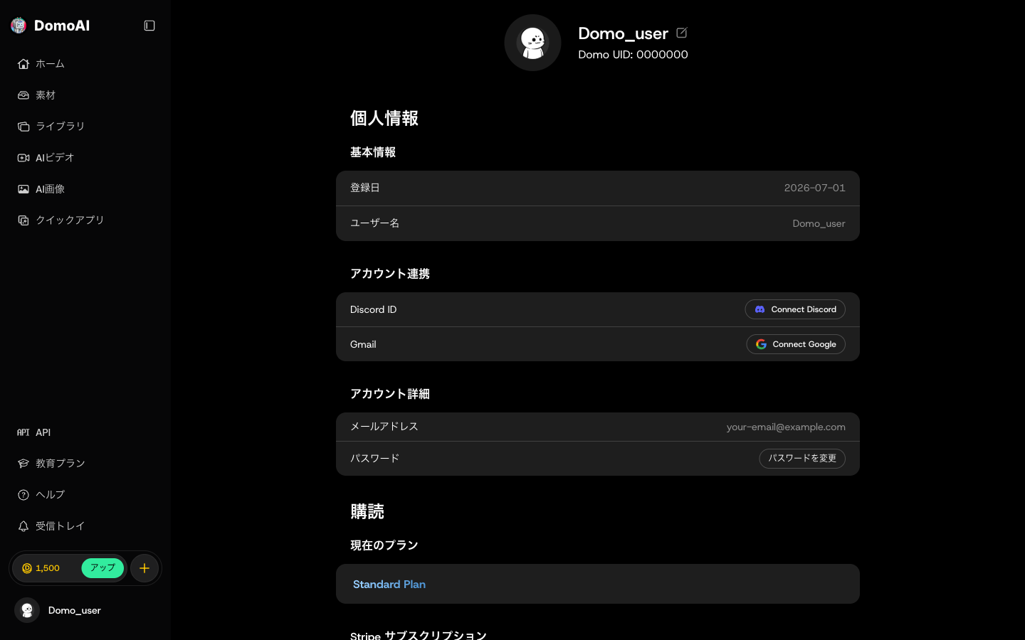Edit username with pencil icon
1025x640 pixels.
(x=682, y=33)
